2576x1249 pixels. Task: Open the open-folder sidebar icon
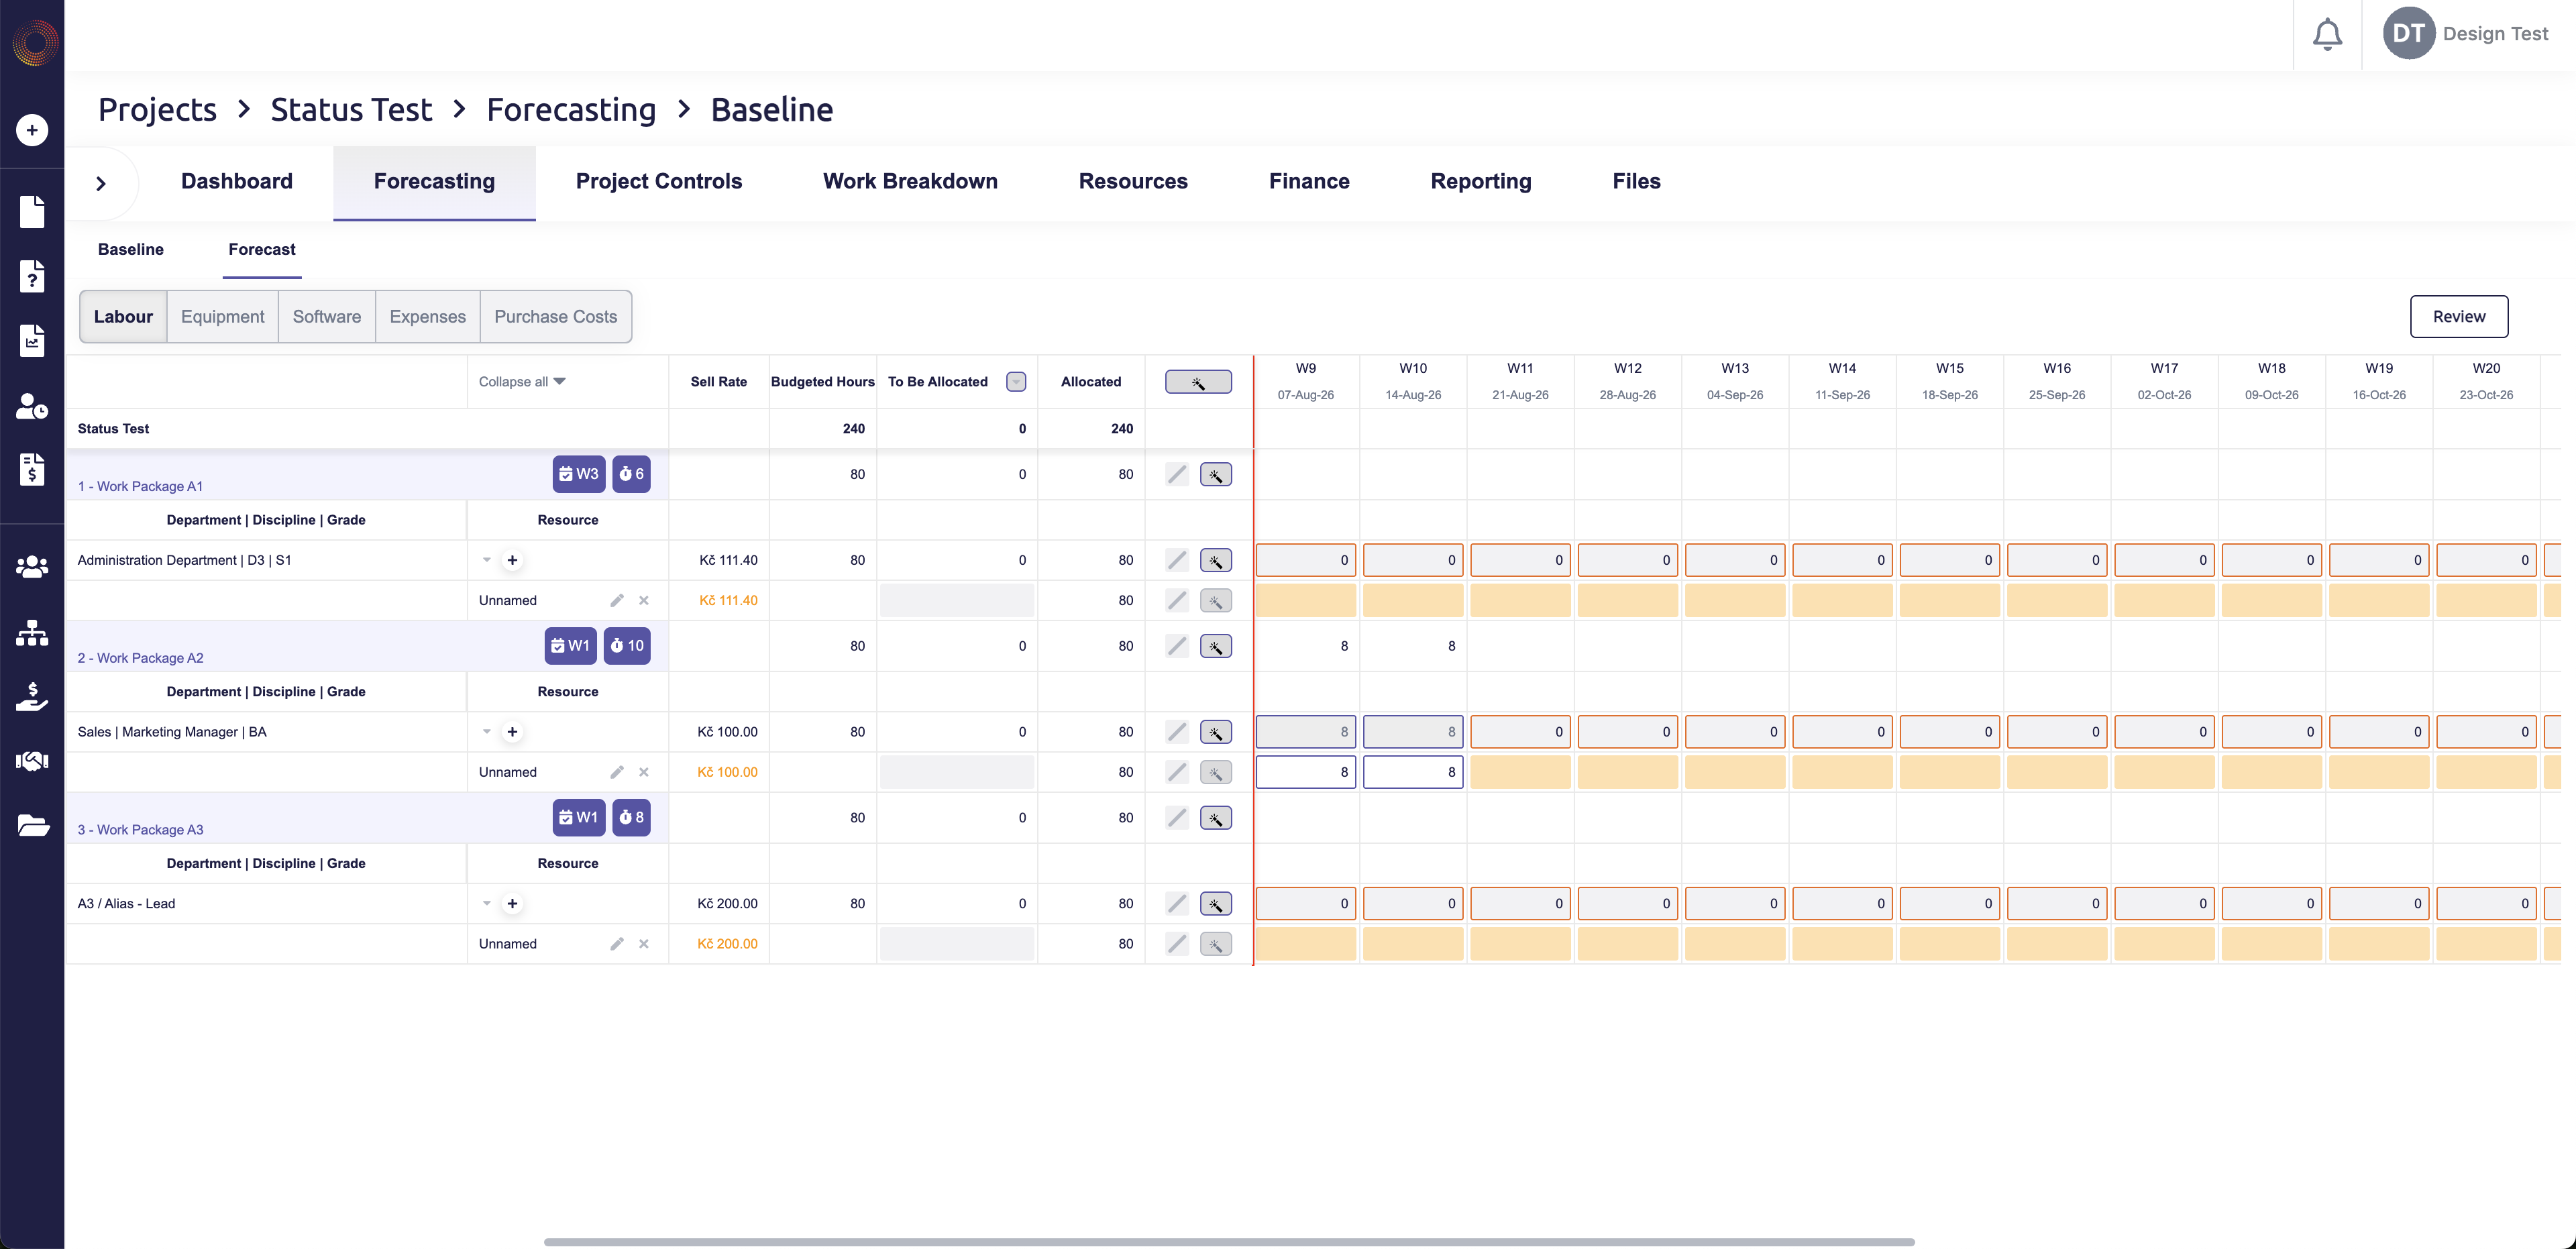click(x=32, y=825)
